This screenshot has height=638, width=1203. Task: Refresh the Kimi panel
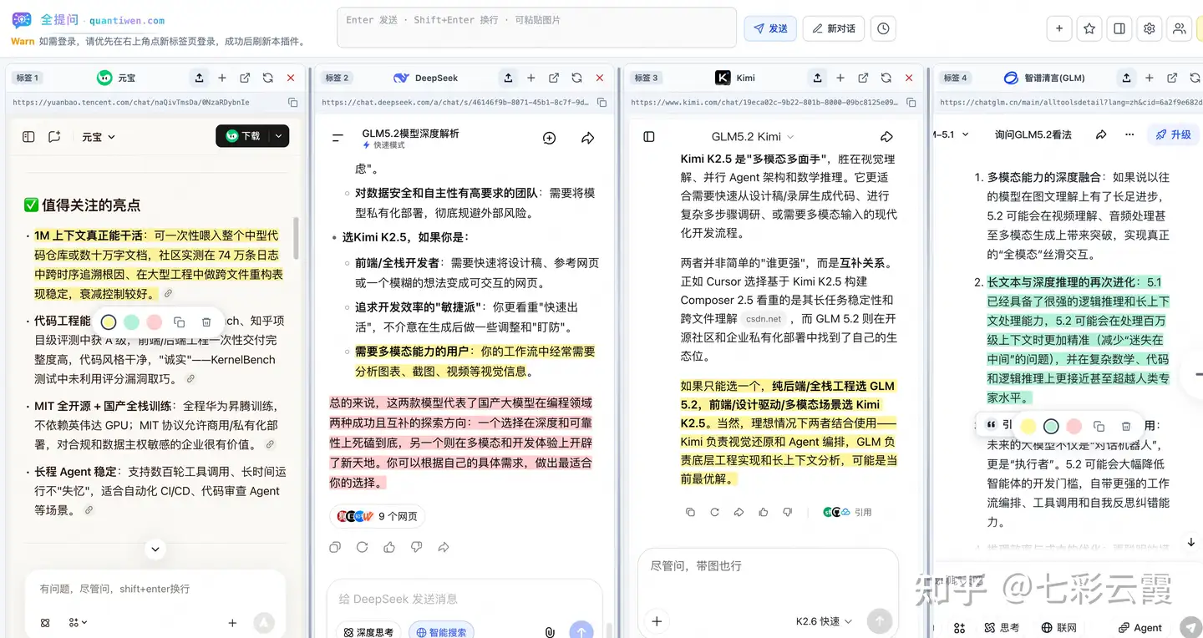pos(886,78)
